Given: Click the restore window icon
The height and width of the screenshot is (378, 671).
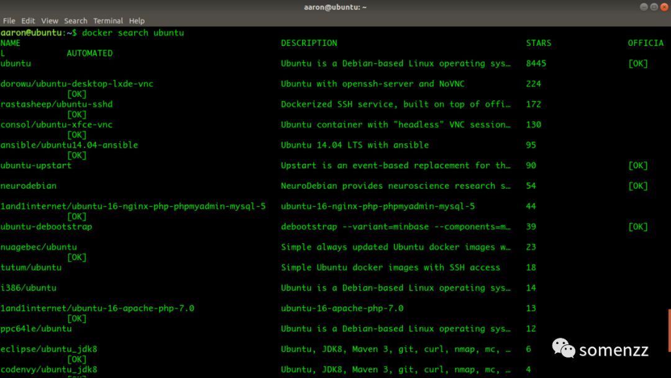Looking at the screenshot, I should (x=654, y=7).
